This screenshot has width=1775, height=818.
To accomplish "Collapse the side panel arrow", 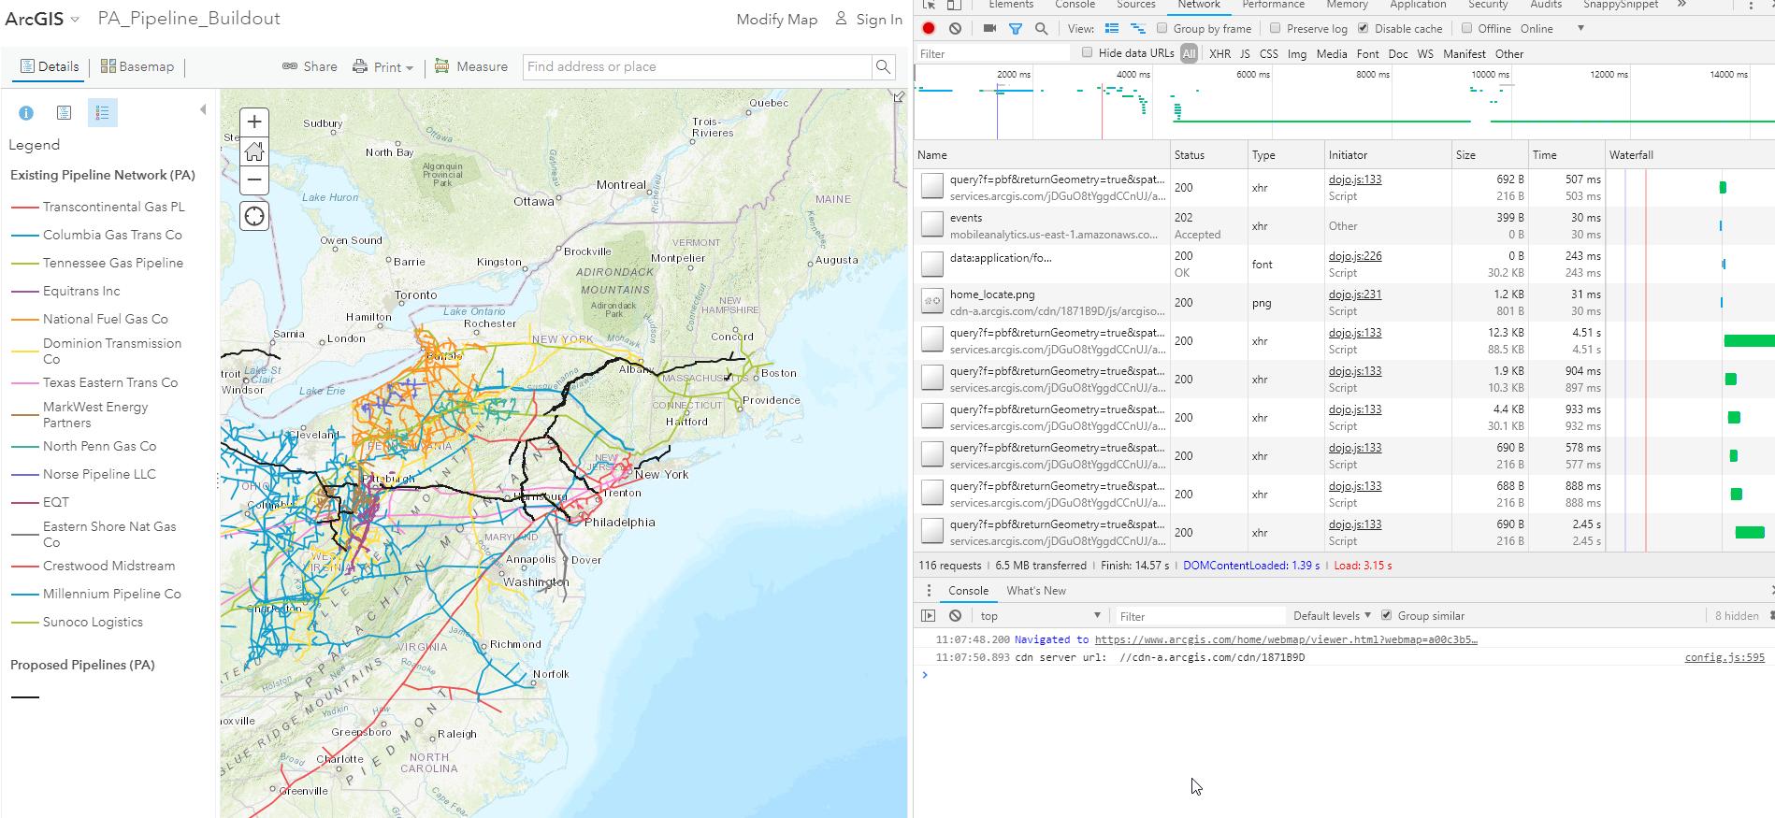I will (x=203, y=110).
